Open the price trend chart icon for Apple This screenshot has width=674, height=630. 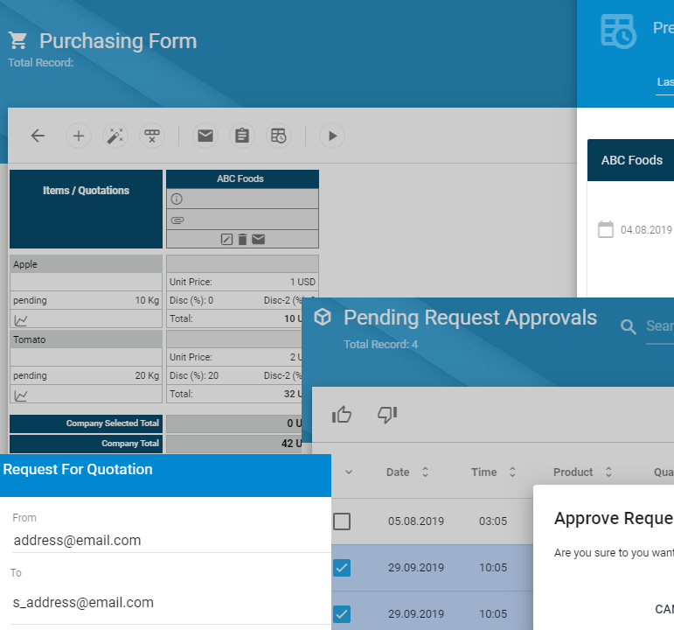pyautogui.click(x=21, y=320)
